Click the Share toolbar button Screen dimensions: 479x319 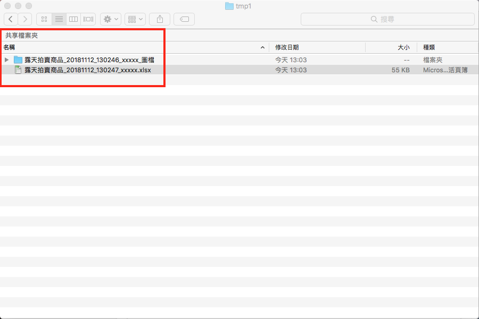pos(160,19)
